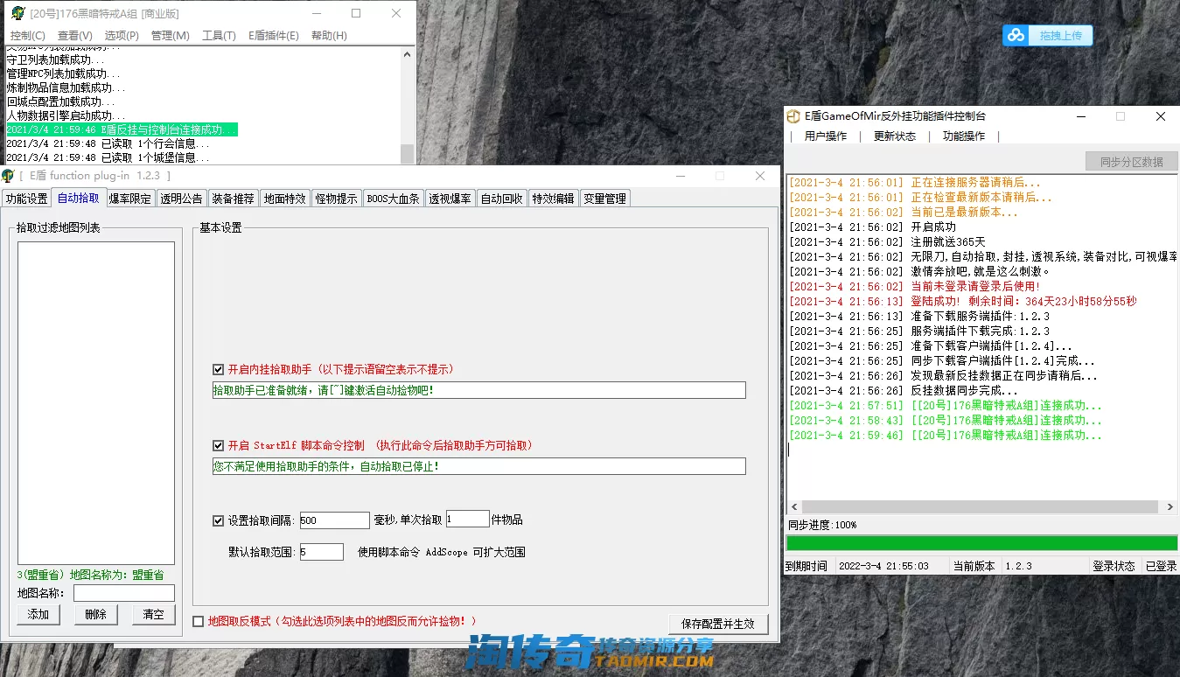Image resolution: width=1180 pixels, height=677 pixels.
Task: Click the 添加 button
Action: click(38, 614)
